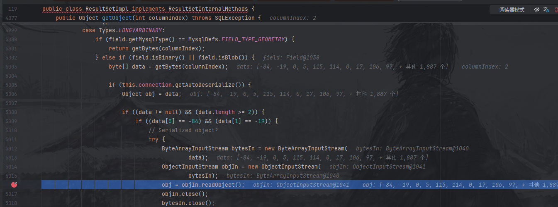The width and height of the screenshot is (558, 207).
Task: Click line number 5005 in the gutter
Action: point(12,85)
